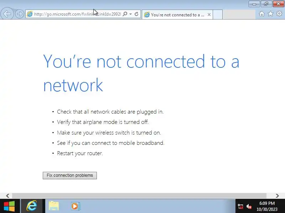Click the scroll right arrow
285x213 pixels.
[277, 196]
